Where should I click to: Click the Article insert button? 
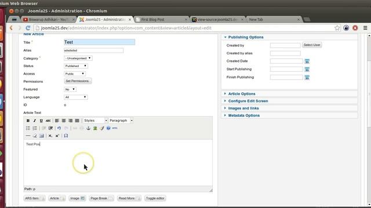pos(57,198)
